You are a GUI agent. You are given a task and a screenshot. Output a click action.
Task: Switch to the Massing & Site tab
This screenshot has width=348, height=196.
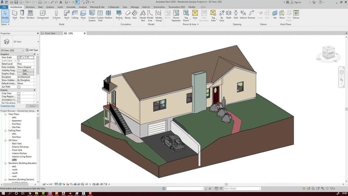pyautogui.click(x=97, y=7)
